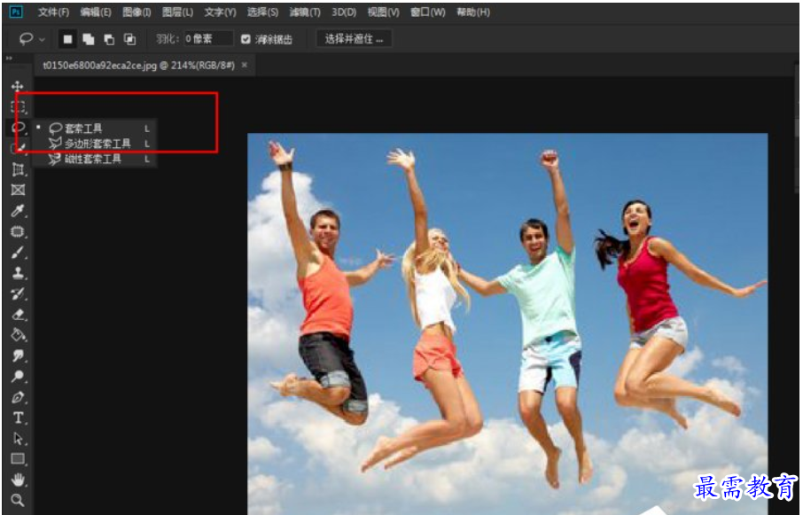This screenshot has width=803, height=515.
Task: Open the 图像(I) menu
Action: [x=136, y=12]
